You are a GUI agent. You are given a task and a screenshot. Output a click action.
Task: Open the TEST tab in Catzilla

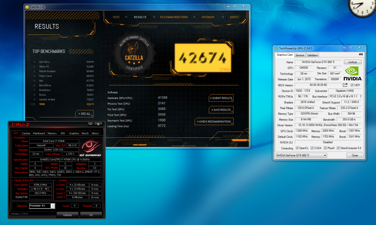point(116,17)
